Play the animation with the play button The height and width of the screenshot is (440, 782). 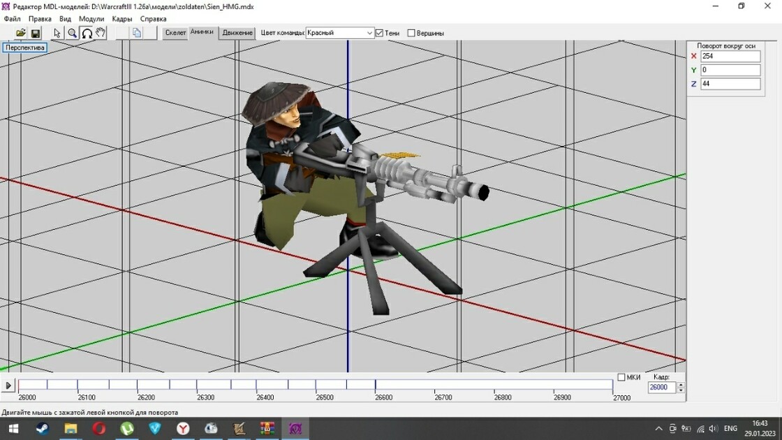8,385
